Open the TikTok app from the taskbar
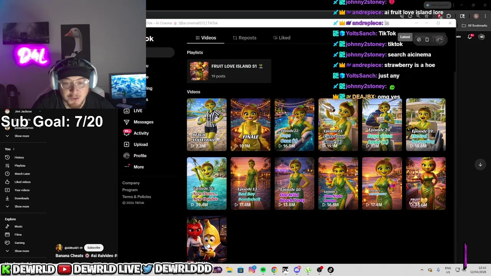Image resolution: width=491 pixels, height=276 pixels. 331,270
